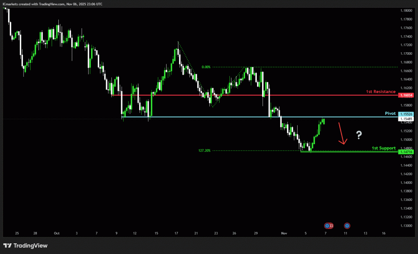418x254 pixels.
Task: Select the "Pivot" text label
Action: pos(390,113)
